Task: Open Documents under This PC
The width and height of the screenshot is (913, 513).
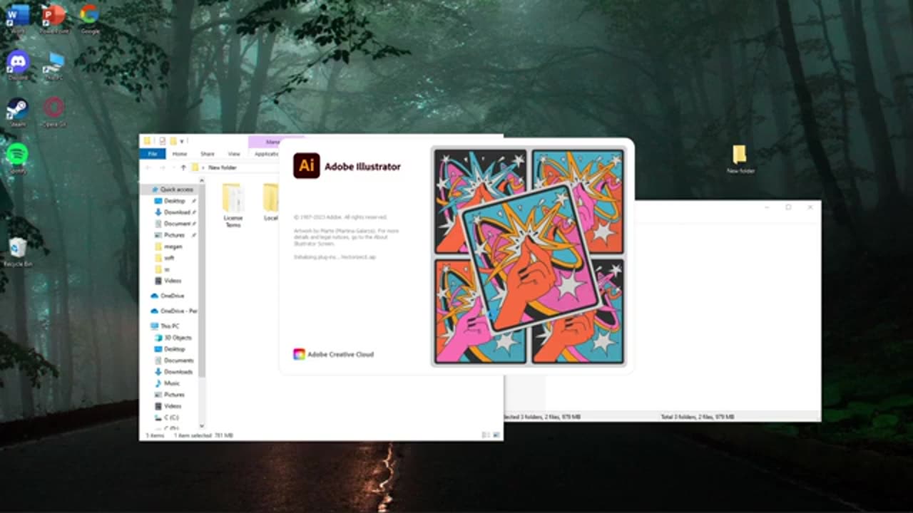Action: tap(174, 361)
